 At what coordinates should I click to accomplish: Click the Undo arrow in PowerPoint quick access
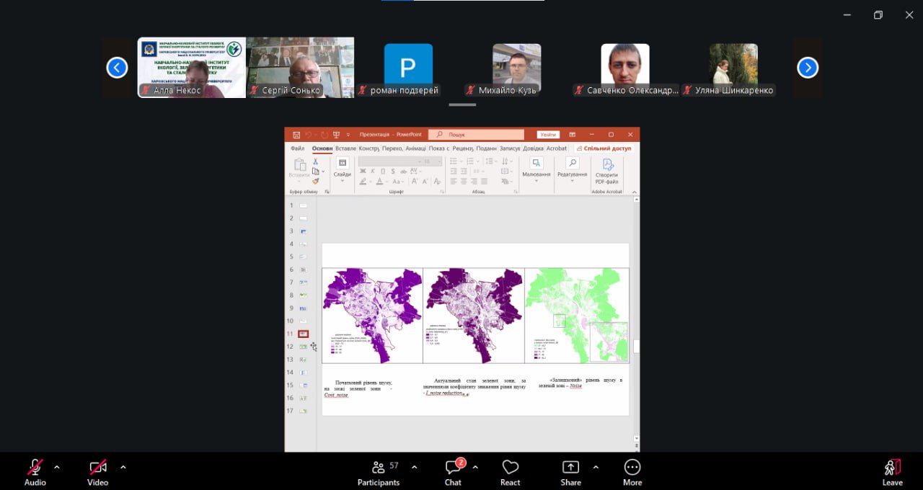[x=309, y=135]
